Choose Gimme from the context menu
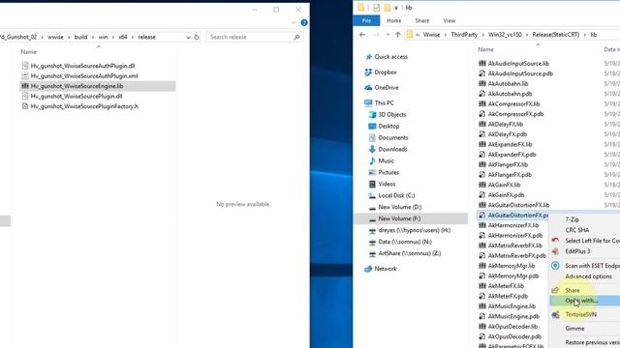The width and height of the screenshot is (620, 348). 574,329
